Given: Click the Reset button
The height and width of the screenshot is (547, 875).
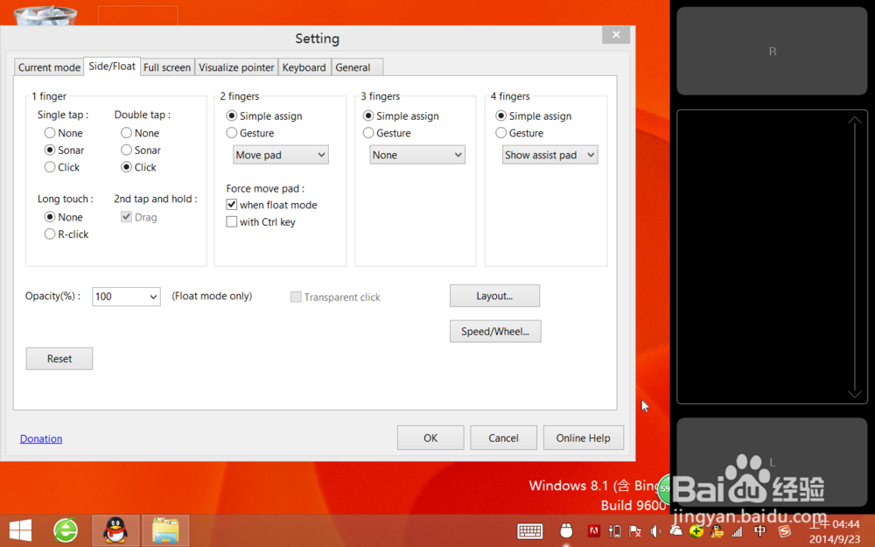Looking at the screenshot, I should 59,358.
